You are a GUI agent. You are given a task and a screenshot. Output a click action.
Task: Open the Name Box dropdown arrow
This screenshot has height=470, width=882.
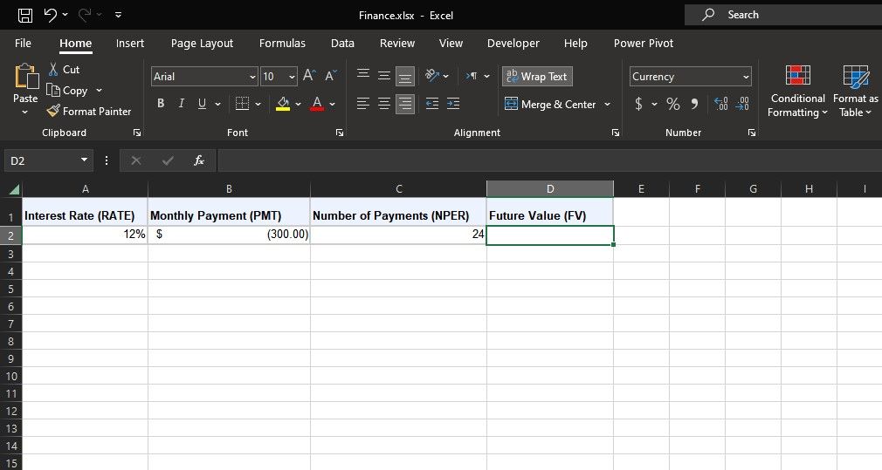85,160
